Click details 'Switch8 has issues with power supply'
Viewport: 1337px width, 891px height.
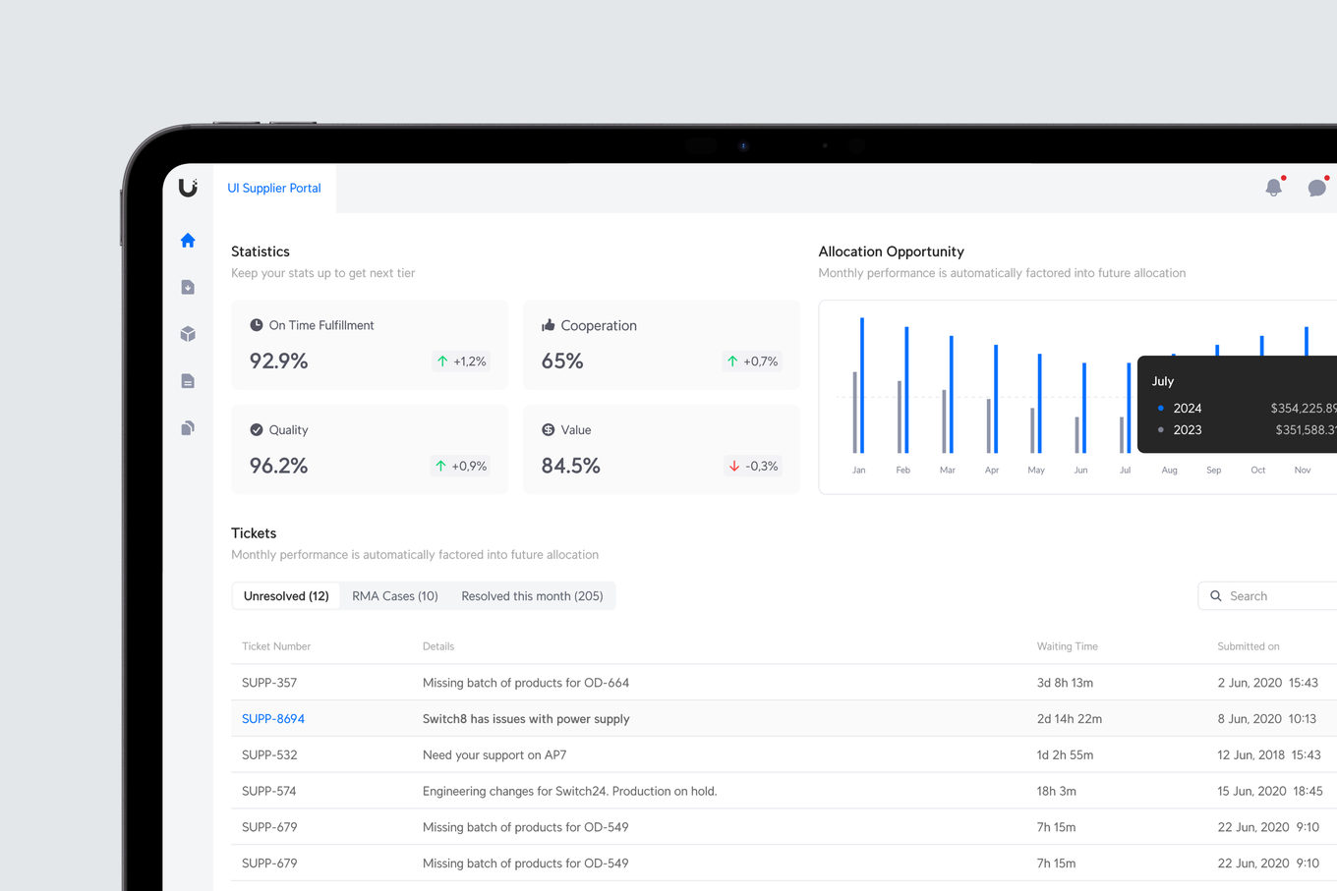(x=526, y=719)
